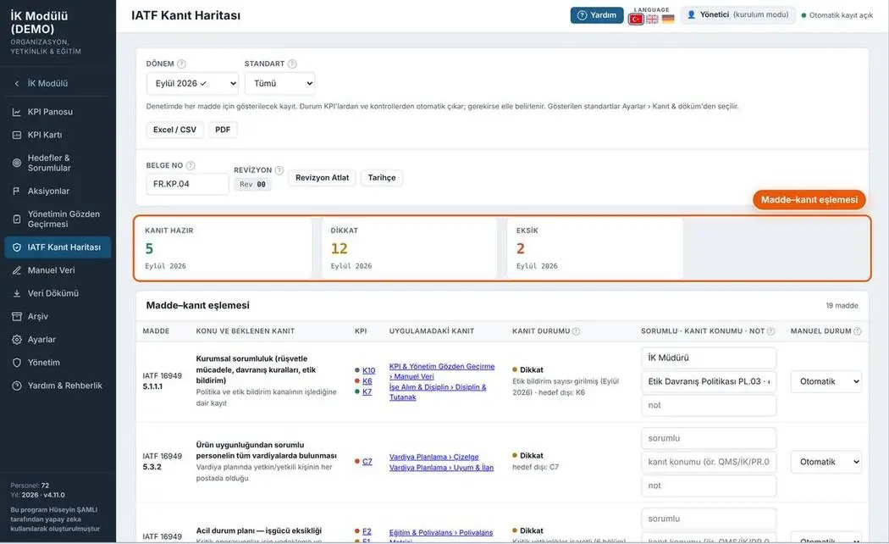Open the Tarihçe revision history button

[x=382, y=178]
